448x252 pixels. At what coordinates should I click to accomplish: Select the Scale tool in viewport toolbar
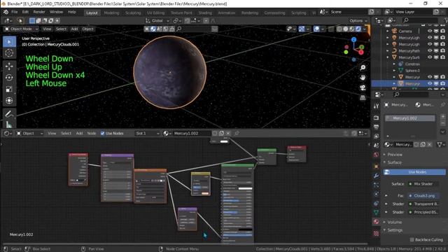coord(9,89)
